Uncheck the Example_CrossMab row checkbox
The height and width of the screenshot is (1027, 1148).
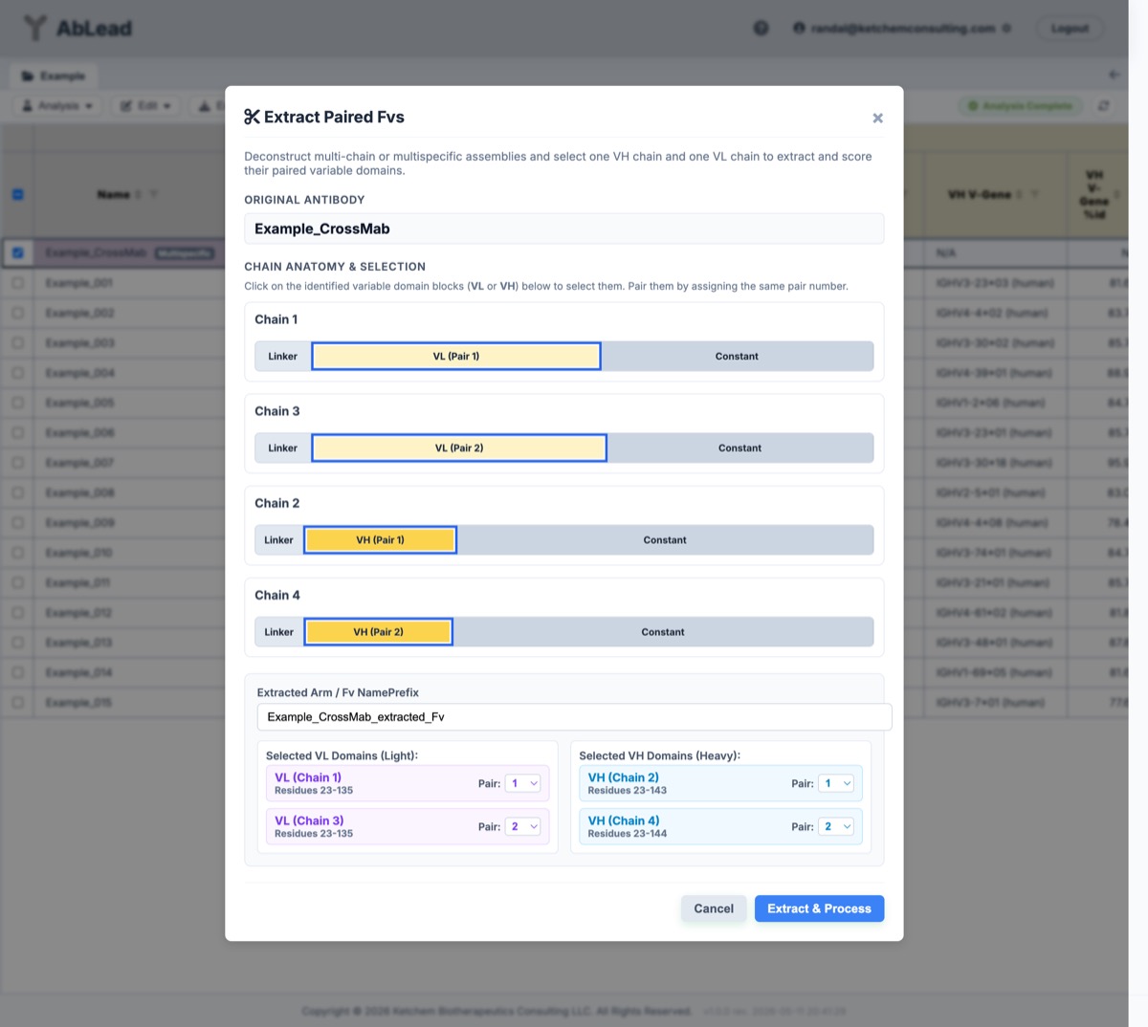[17, 252]
